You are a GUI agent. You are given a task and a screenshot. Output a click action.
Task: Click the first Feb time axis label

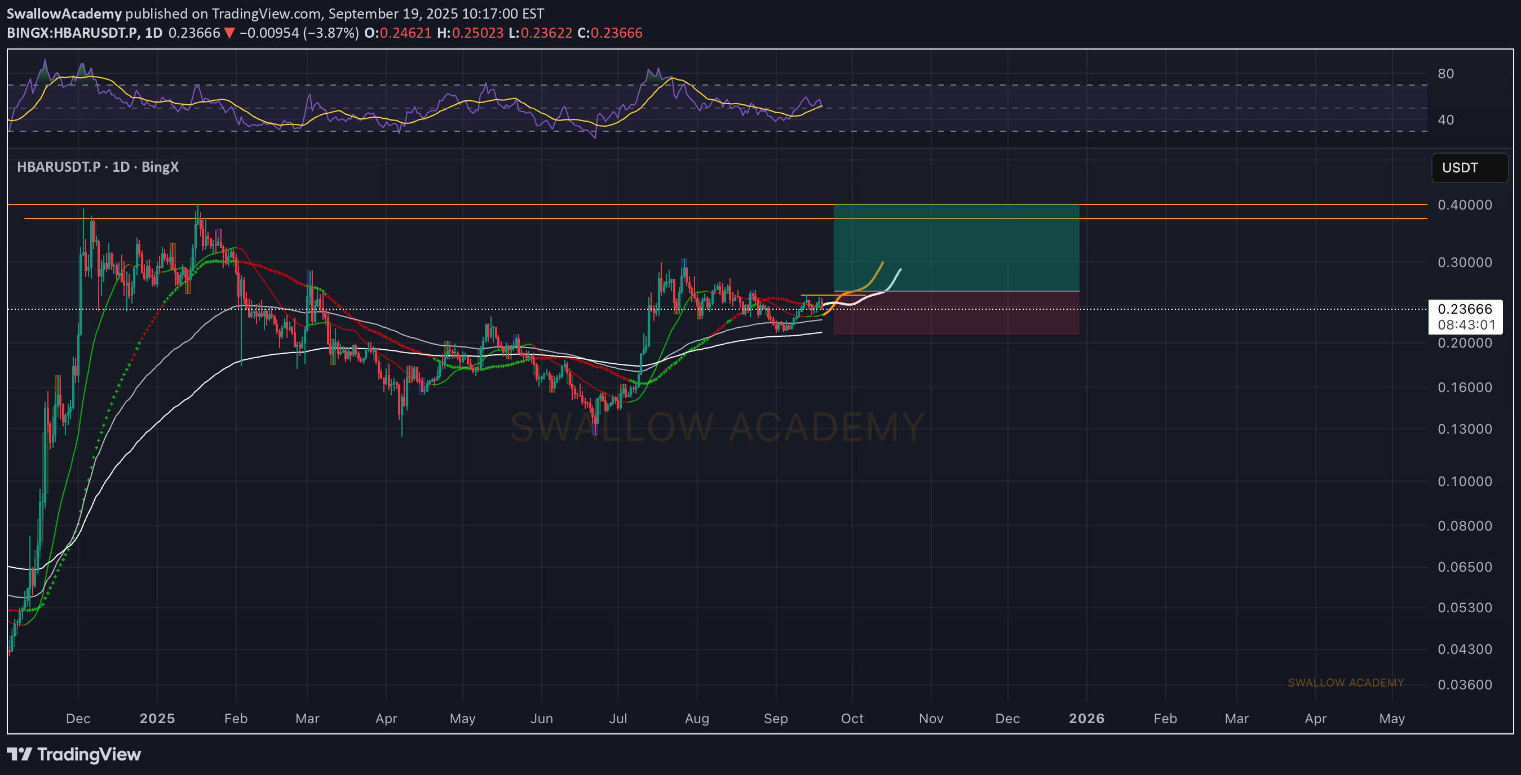coord(236,718)
